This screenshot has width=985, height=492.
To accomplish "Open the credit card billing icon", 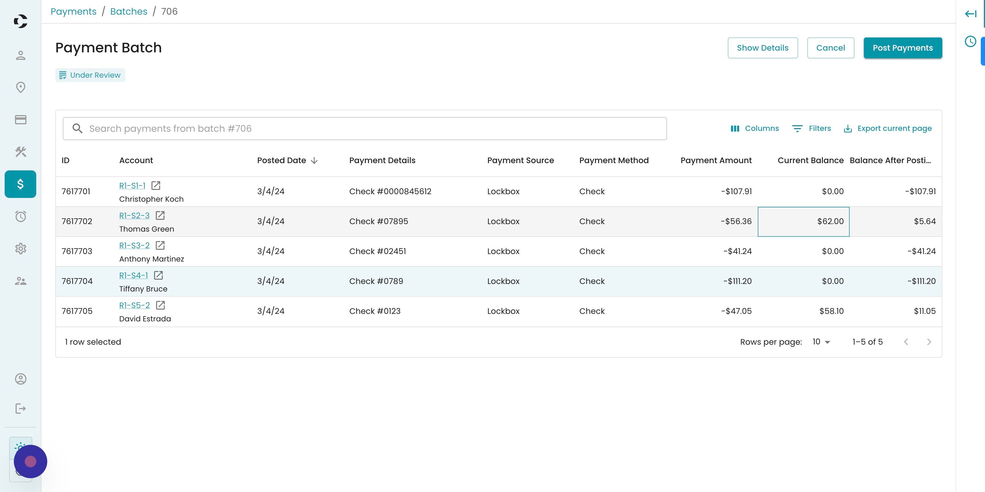I will click(x=21, y=120).
